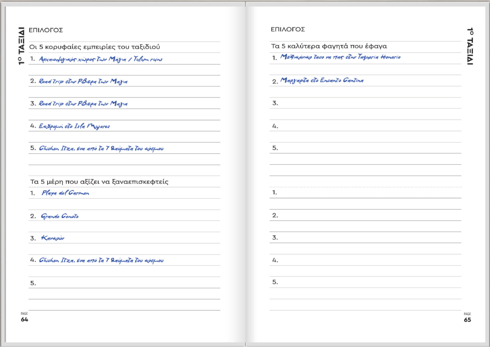Select the Chichen Itza entry in top experiences
This screenshot has height=347, width=490.
click(101, 149)
